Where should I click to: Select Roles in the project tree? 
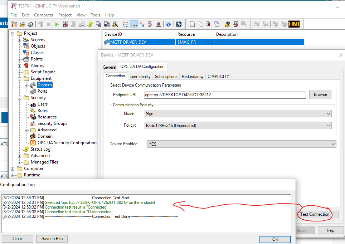point(43,111)
